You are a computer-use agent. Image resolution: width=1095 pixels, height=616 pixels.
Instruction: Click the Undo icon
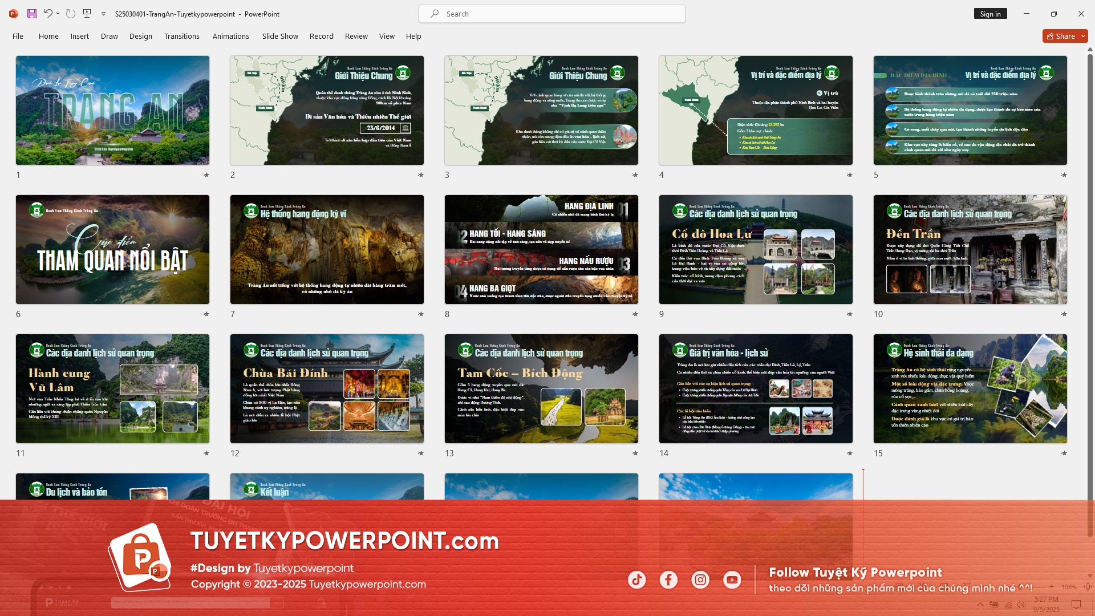coord(48,14)
